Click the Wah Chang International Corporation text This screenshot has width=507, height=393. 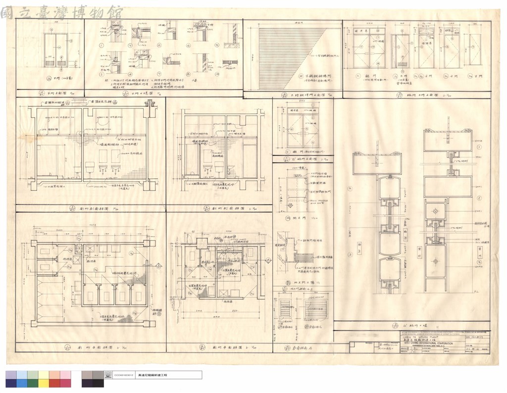pos(427,344)
